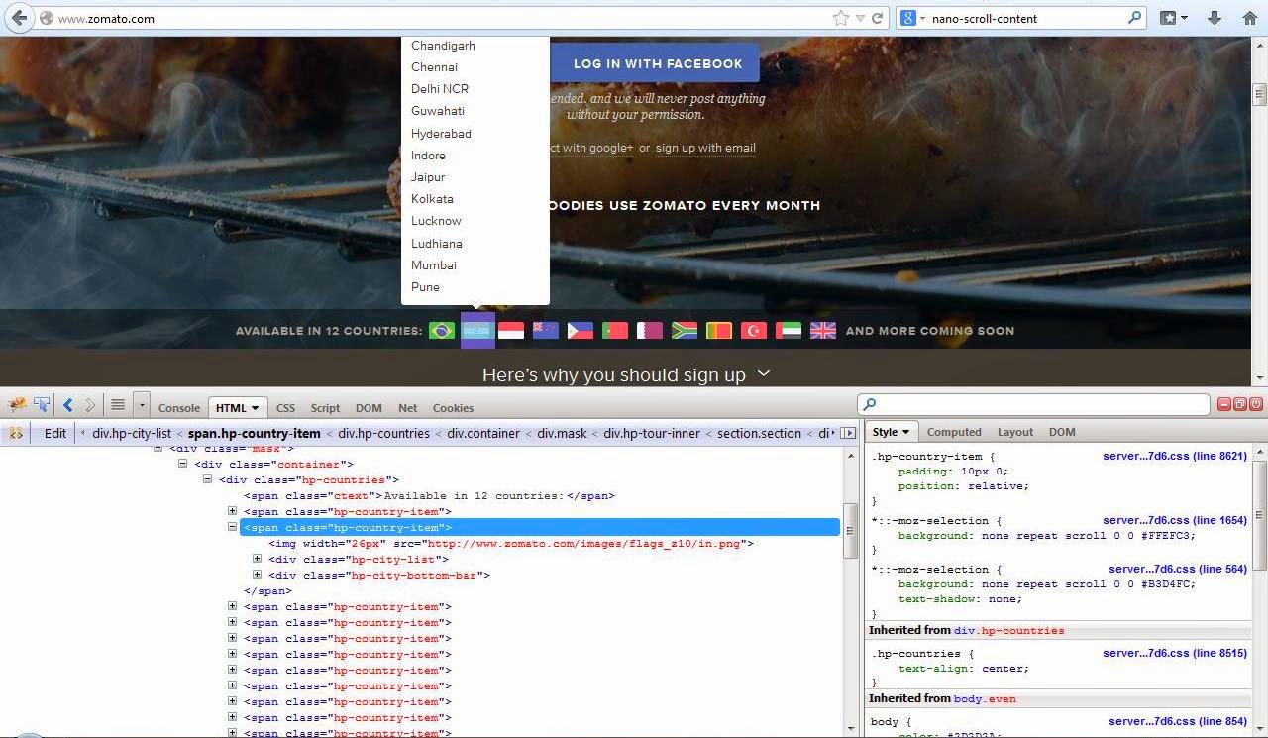Click the Philippines flag icon
Screen dimensions: 1268x738
click(581, 331)
